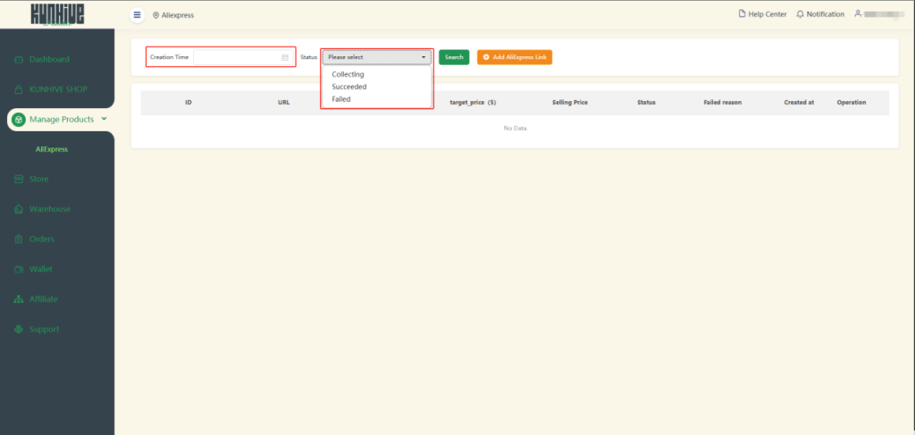Viewport: 915px width, 435px height.
Task: Choose Succeeded from Status list
Action: pos(349,87)
